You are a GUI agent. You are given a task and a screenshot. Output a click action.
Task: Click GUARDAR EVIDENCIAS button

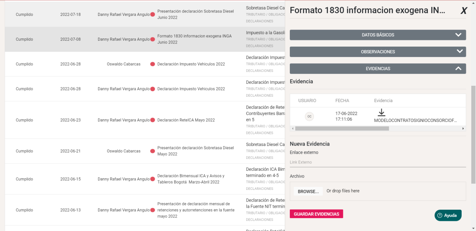[316, 214]
